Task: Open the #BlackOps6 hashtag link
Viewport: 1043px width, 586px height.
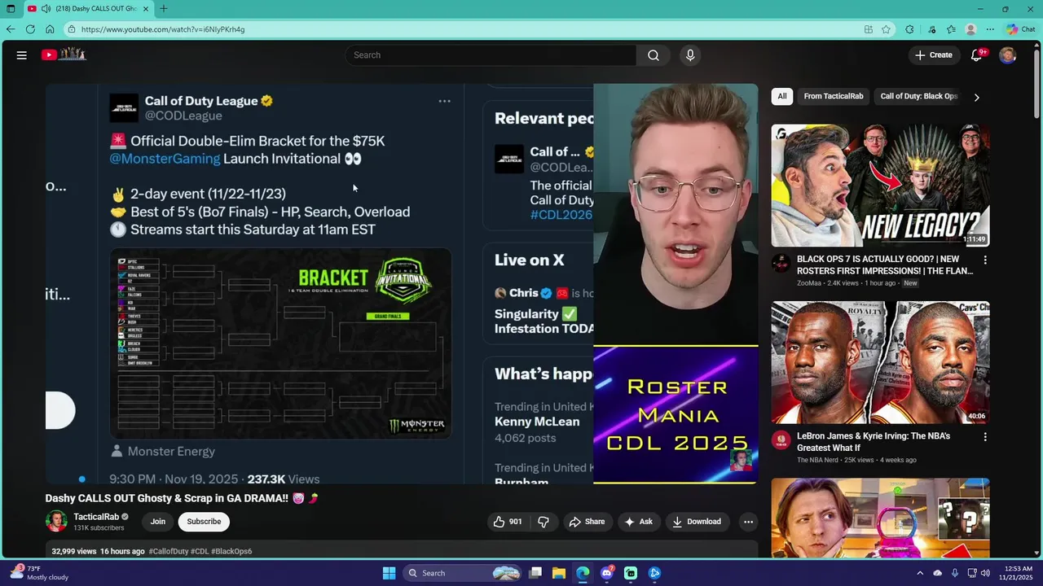Action: tap(231, 551)
